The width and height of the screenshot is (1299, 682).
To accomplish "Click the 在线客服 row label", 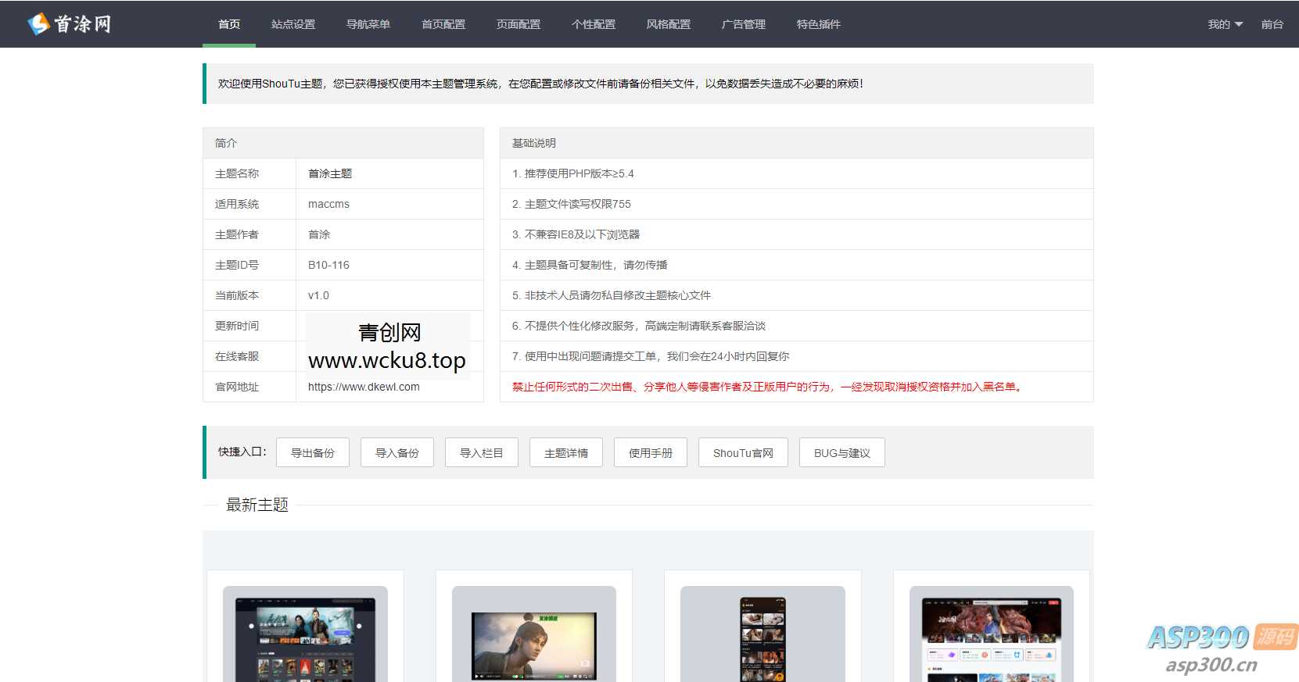I will (x=237, y=356).
